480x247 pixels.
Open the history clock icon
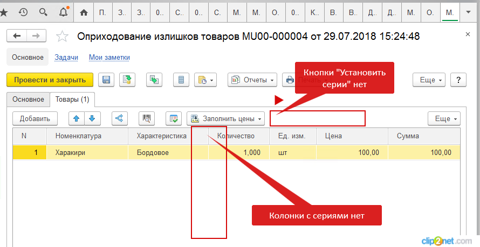point(23,11)
